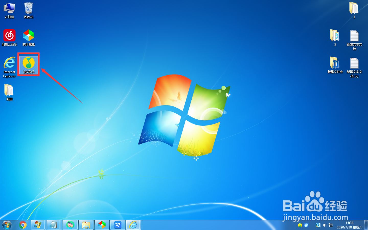Open the notepad app in taskbar
Viewport: 368px width, 230px height.
tap(53, 225)
